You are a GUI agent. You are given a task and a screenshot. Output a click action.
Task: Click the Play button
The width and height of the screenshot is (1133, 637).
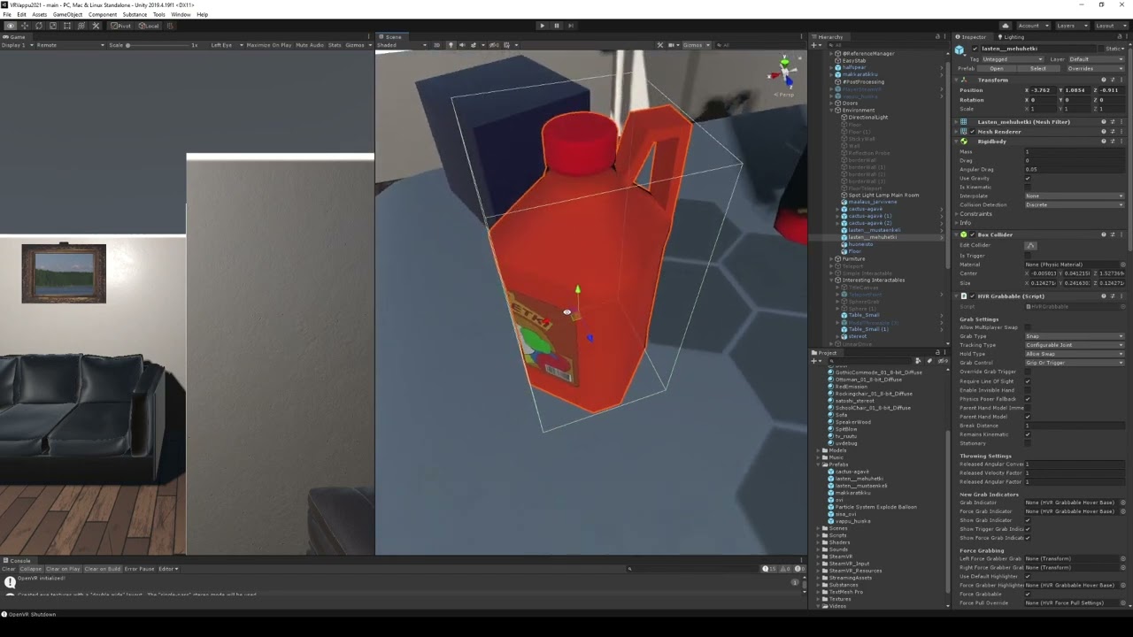542,26
